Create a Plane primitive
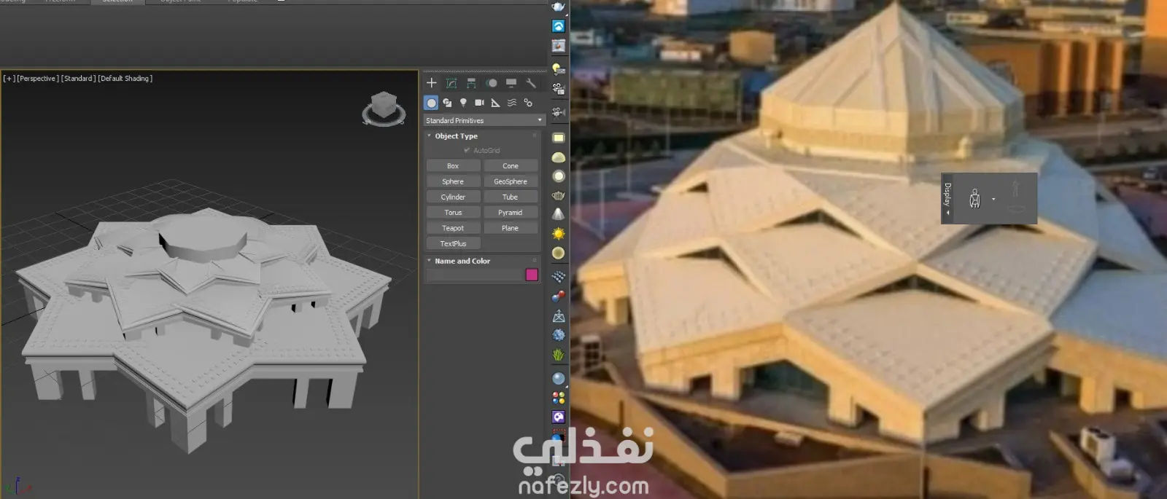1167x499 pixels. (511, 228)
